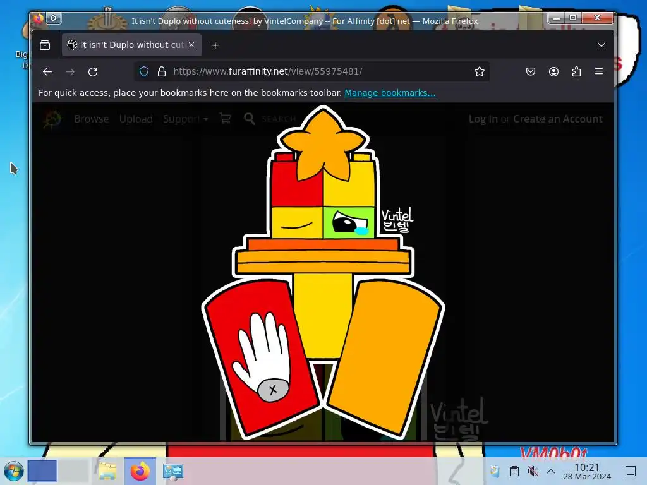Open the Firefox View icon
The height and width of the screenshot is (485, 647).
[45, 45]
